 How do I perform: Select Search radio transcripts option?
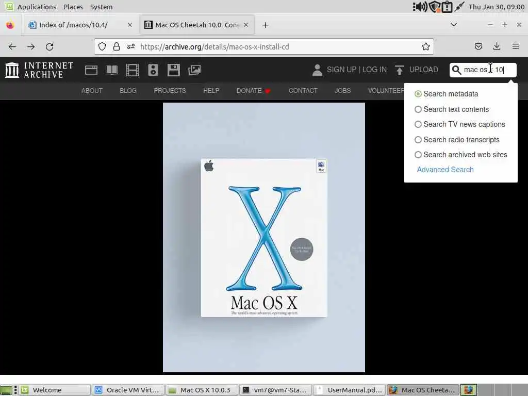click(418, 140)
